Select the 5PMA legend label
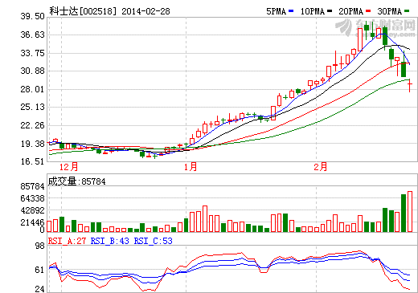The image size is (418, 293). point(276,11)
